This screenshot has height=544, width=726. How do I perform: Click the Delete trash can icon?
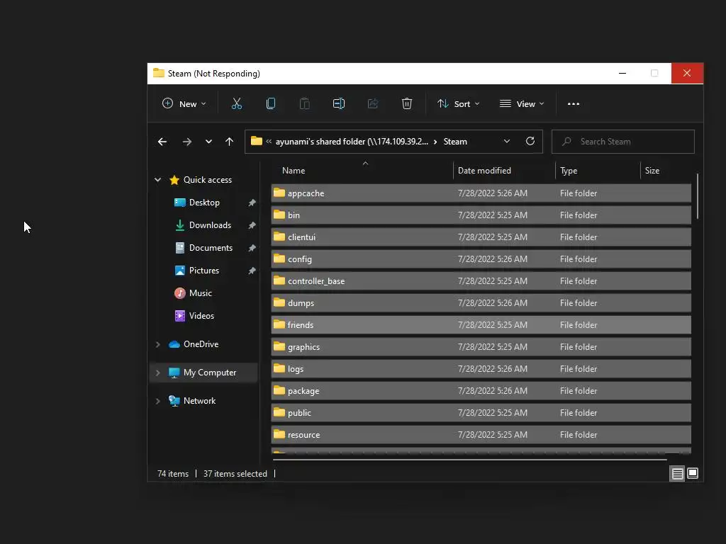coord(406,103)
